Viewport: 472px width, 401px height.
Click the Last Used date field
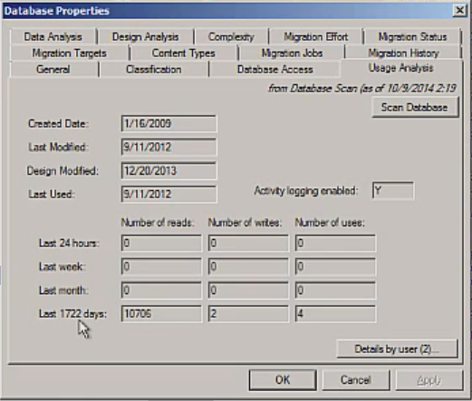169,194
